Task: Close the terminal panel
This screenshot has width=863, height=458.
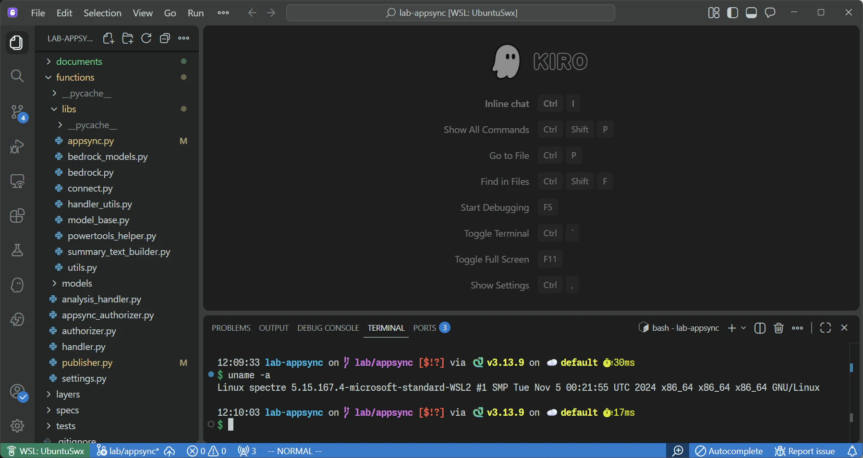Action: click(844, 328)
